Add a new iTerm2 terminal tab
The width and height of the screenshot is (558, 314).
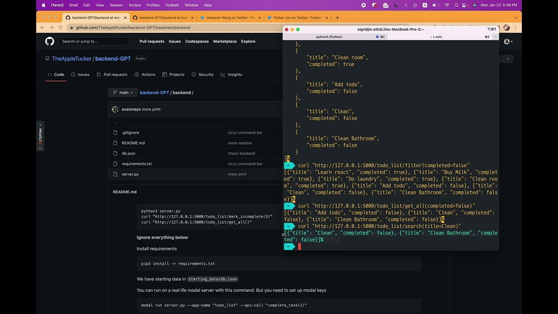pyautogui.click(x=495, y=37)
